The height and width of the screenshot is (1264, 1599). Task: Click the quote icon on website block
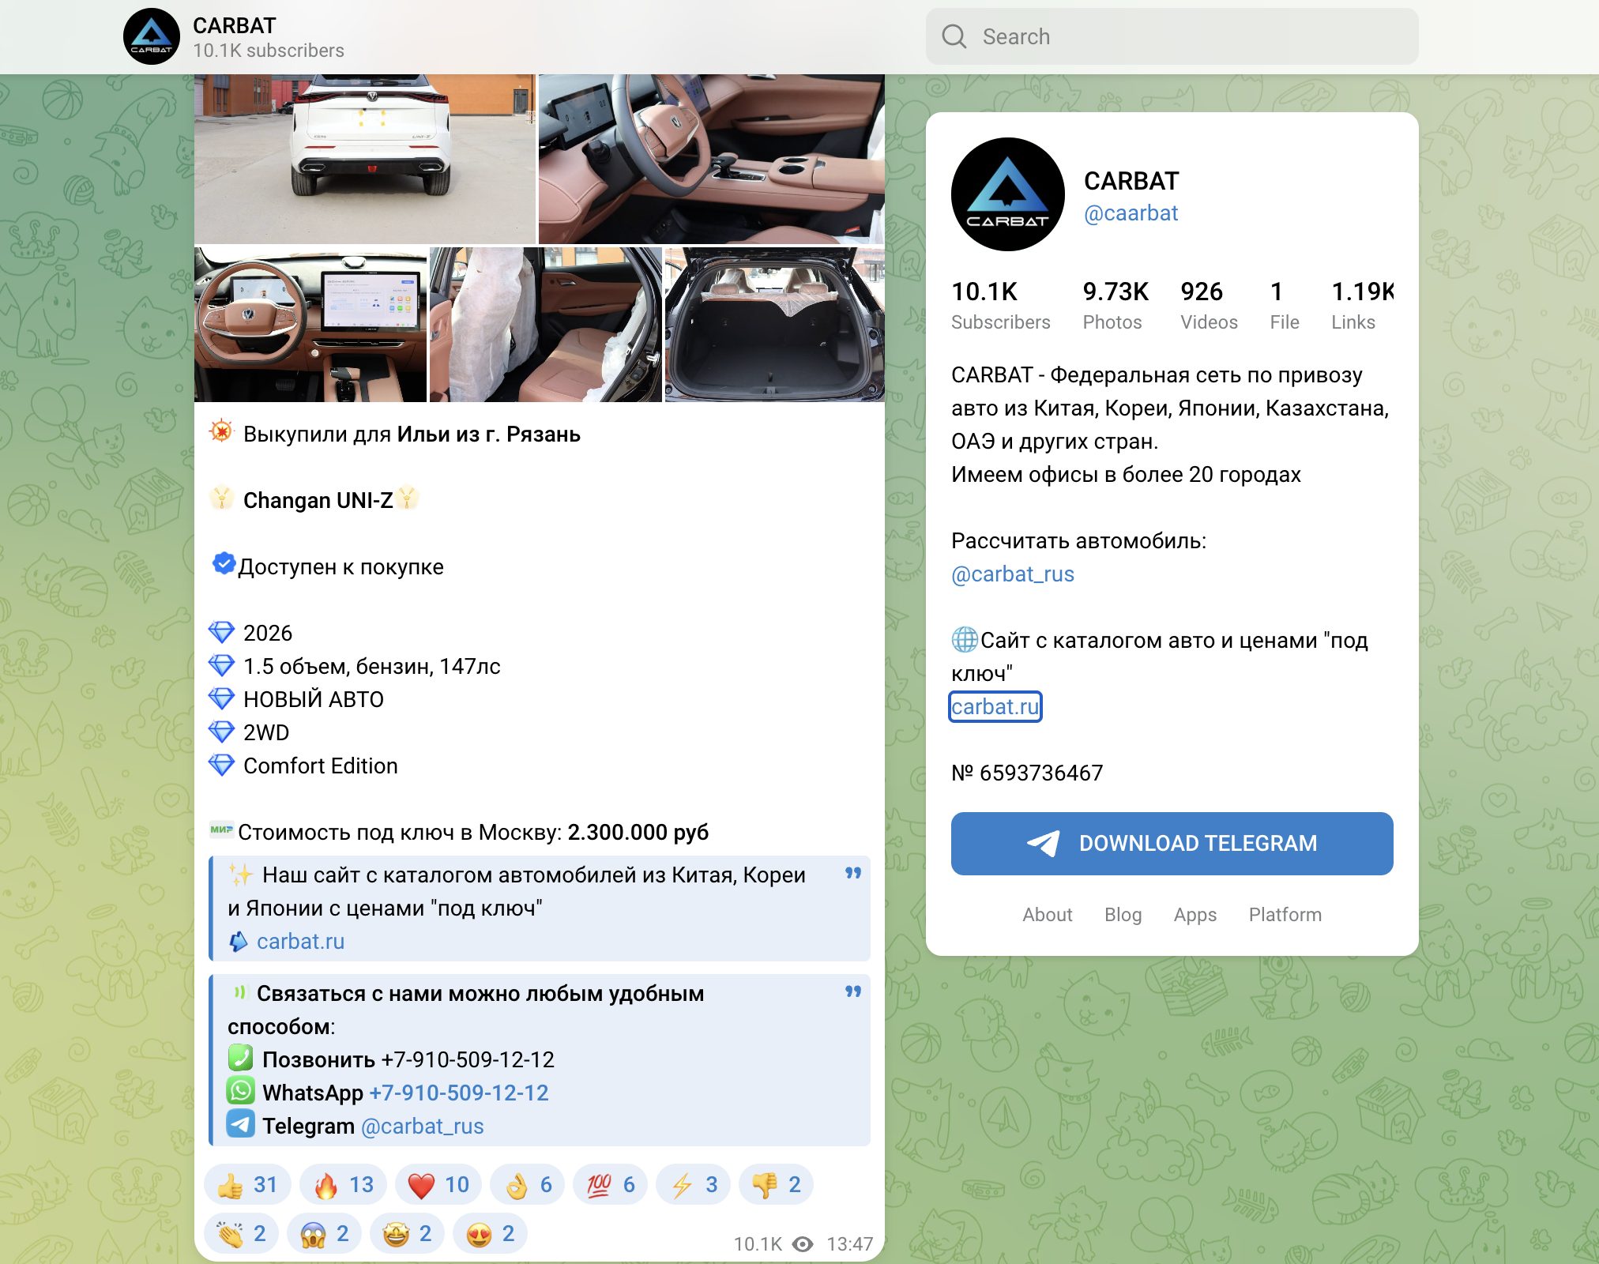coord(853,873)
